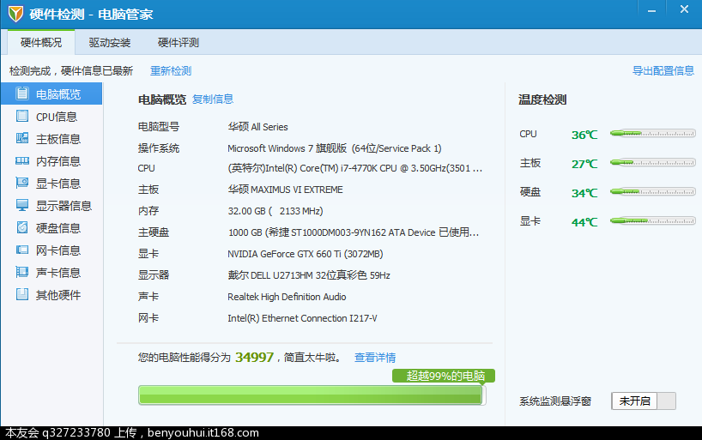
Task: Click the 硬盘信息 hard disk icon
Action: click(22, 227)
